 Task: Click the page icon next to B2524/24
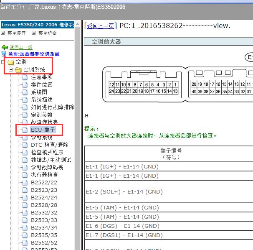point(25,197)
